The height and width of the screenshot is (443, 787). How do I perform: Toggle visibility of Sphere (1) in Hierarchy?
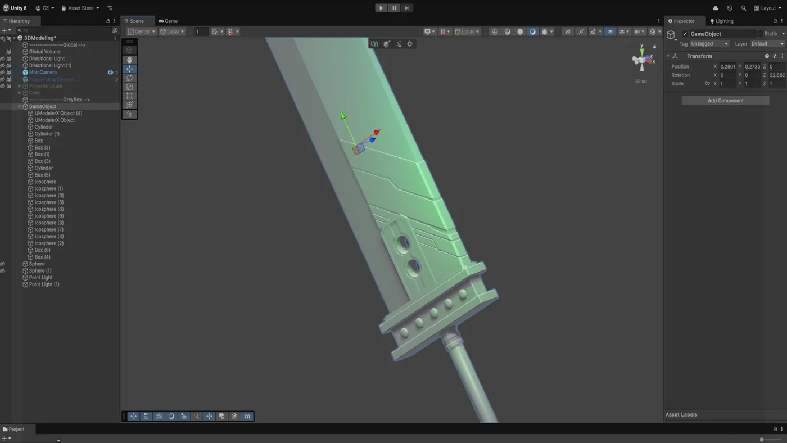click(x=3, y=271)
